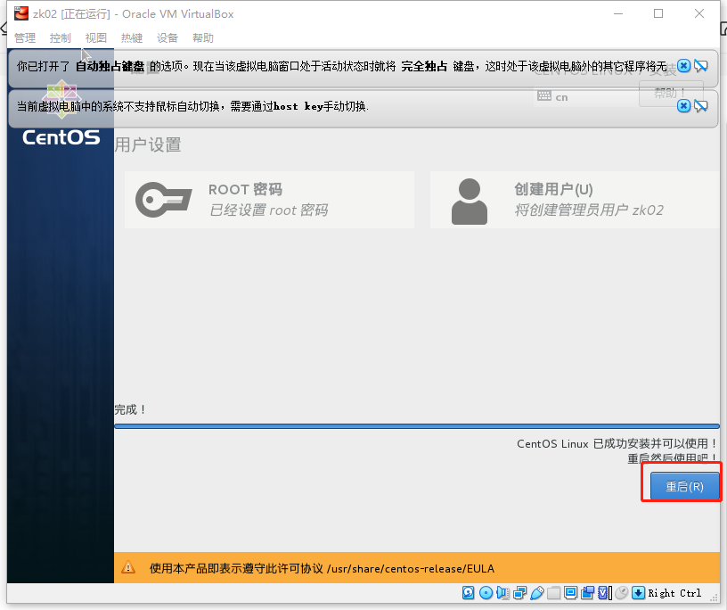Viewport: 727px width, 610px height.
Task: Click the installation progress bar
Action: (x=417, y=426)
